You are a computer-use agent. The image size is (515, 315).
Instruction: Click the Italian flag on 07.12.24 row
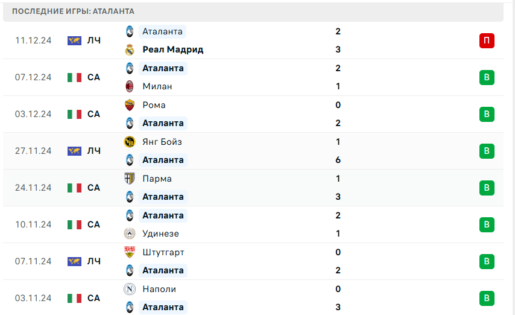[x=75, y=77]
